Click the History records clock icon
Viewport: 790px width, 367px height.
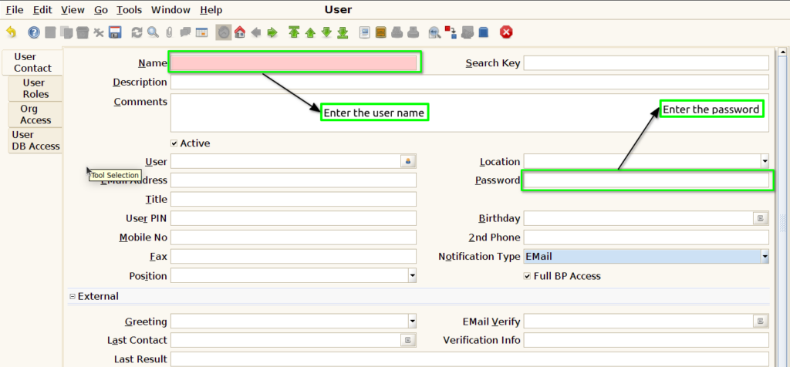pyautogui.click(x=224, y=32)
